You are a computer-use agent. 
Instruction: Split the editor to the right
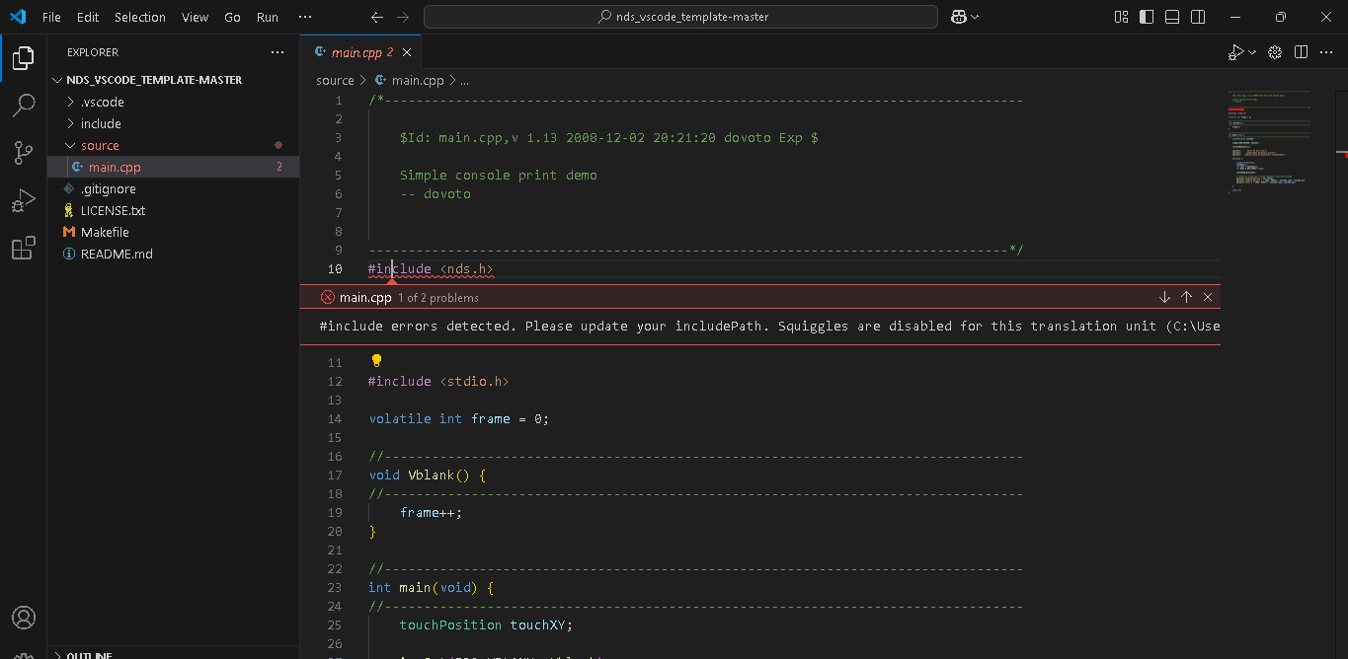click(x=1302, y=52)
